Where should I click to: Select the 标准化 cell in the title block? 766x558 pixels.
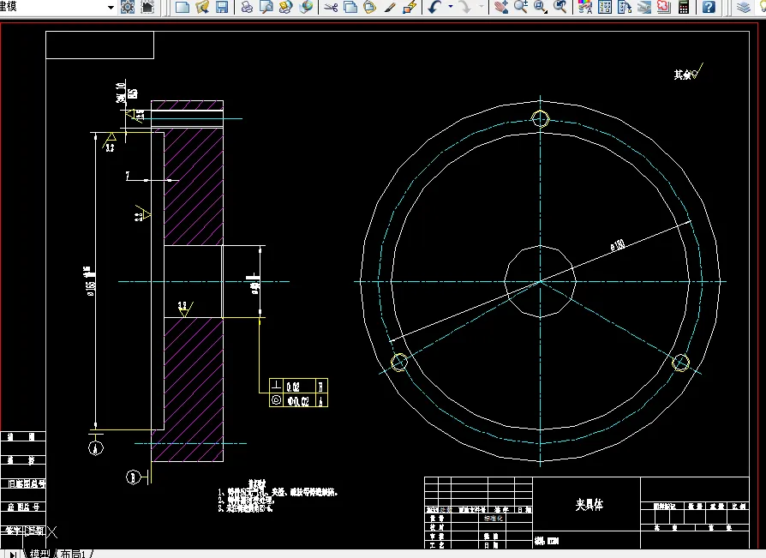[x=494, y=518]
